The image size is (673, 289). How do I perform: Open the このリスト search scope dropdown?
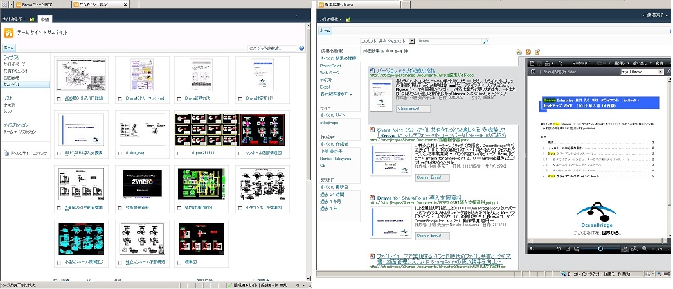[411, 41]
